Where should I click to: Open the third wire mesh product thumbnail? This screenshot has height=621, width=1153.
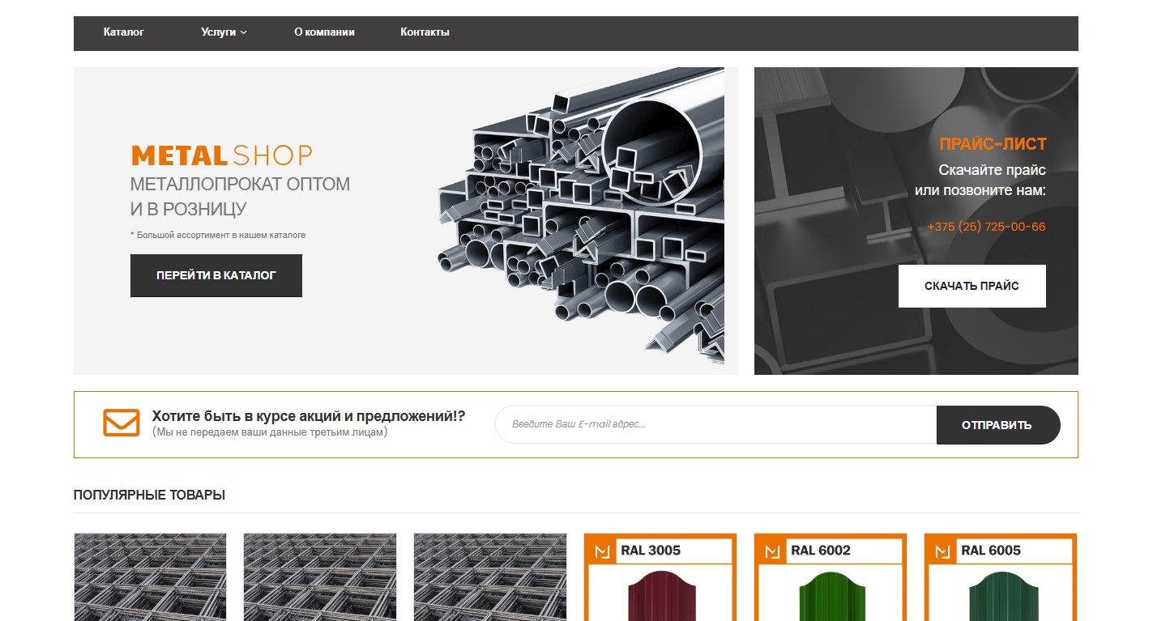[490, 576]
